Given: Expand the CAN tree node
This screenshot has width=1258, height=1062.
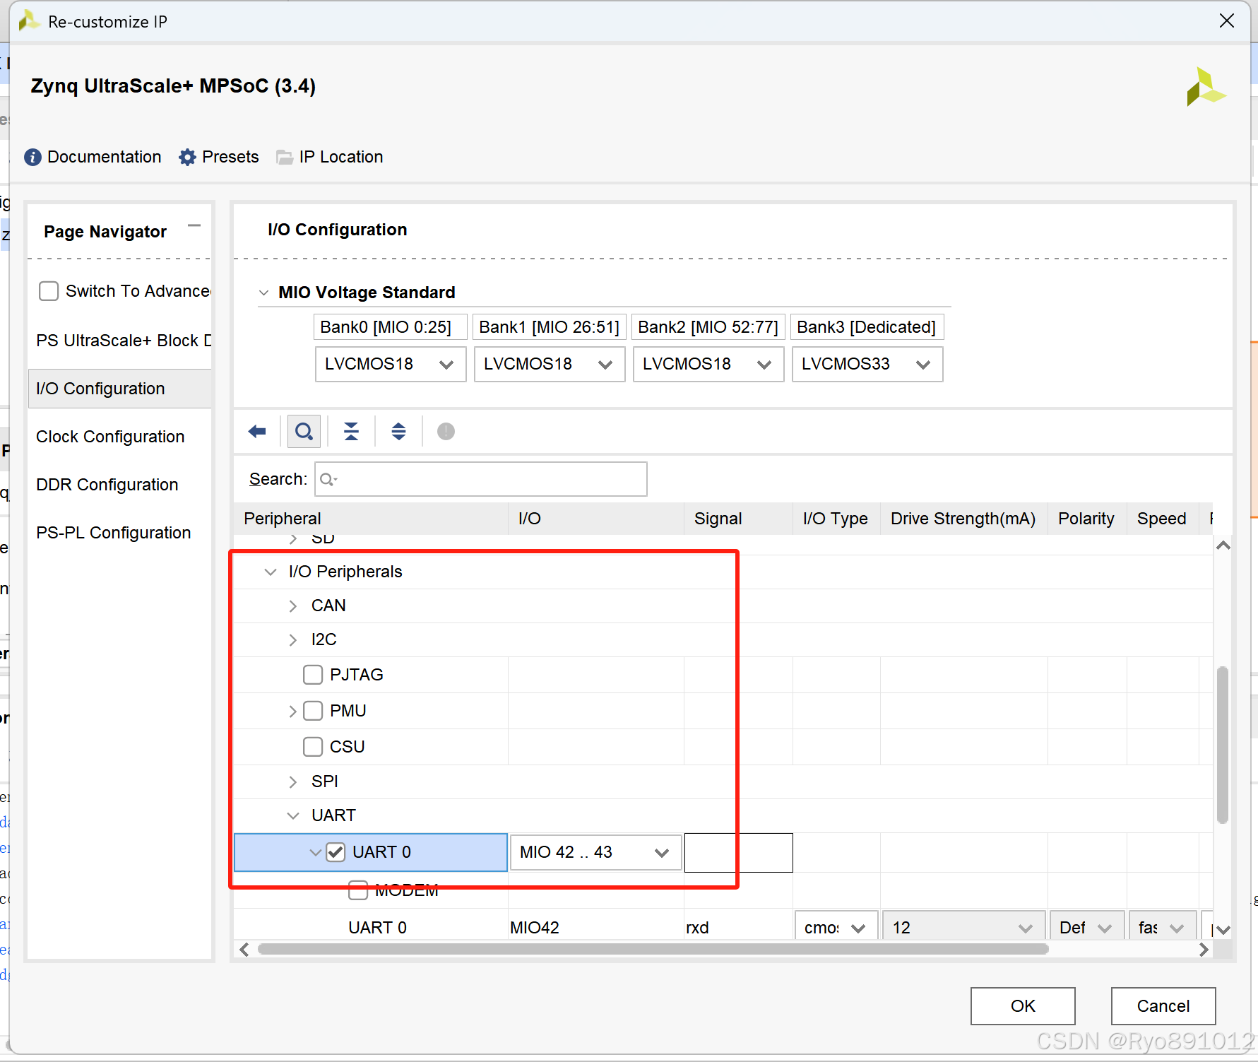Looking at the screenshot, I should point(292,606).
